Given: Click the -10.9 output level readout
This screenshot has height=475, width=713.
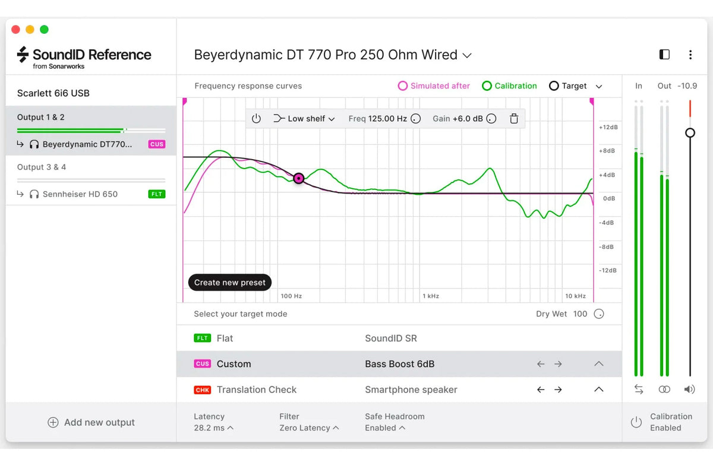Looking at the screenshot, I should (688, 86).
